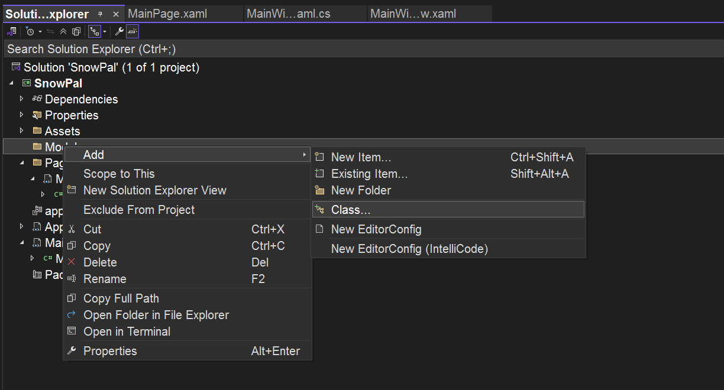
Task: Click the scissors Cut icon
Action: [x=72, y=229]
